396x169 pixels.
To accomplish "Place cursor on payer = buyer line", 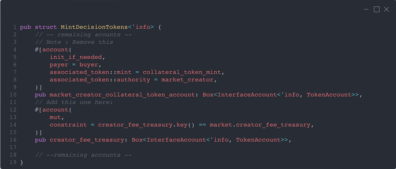I will 74,65.
